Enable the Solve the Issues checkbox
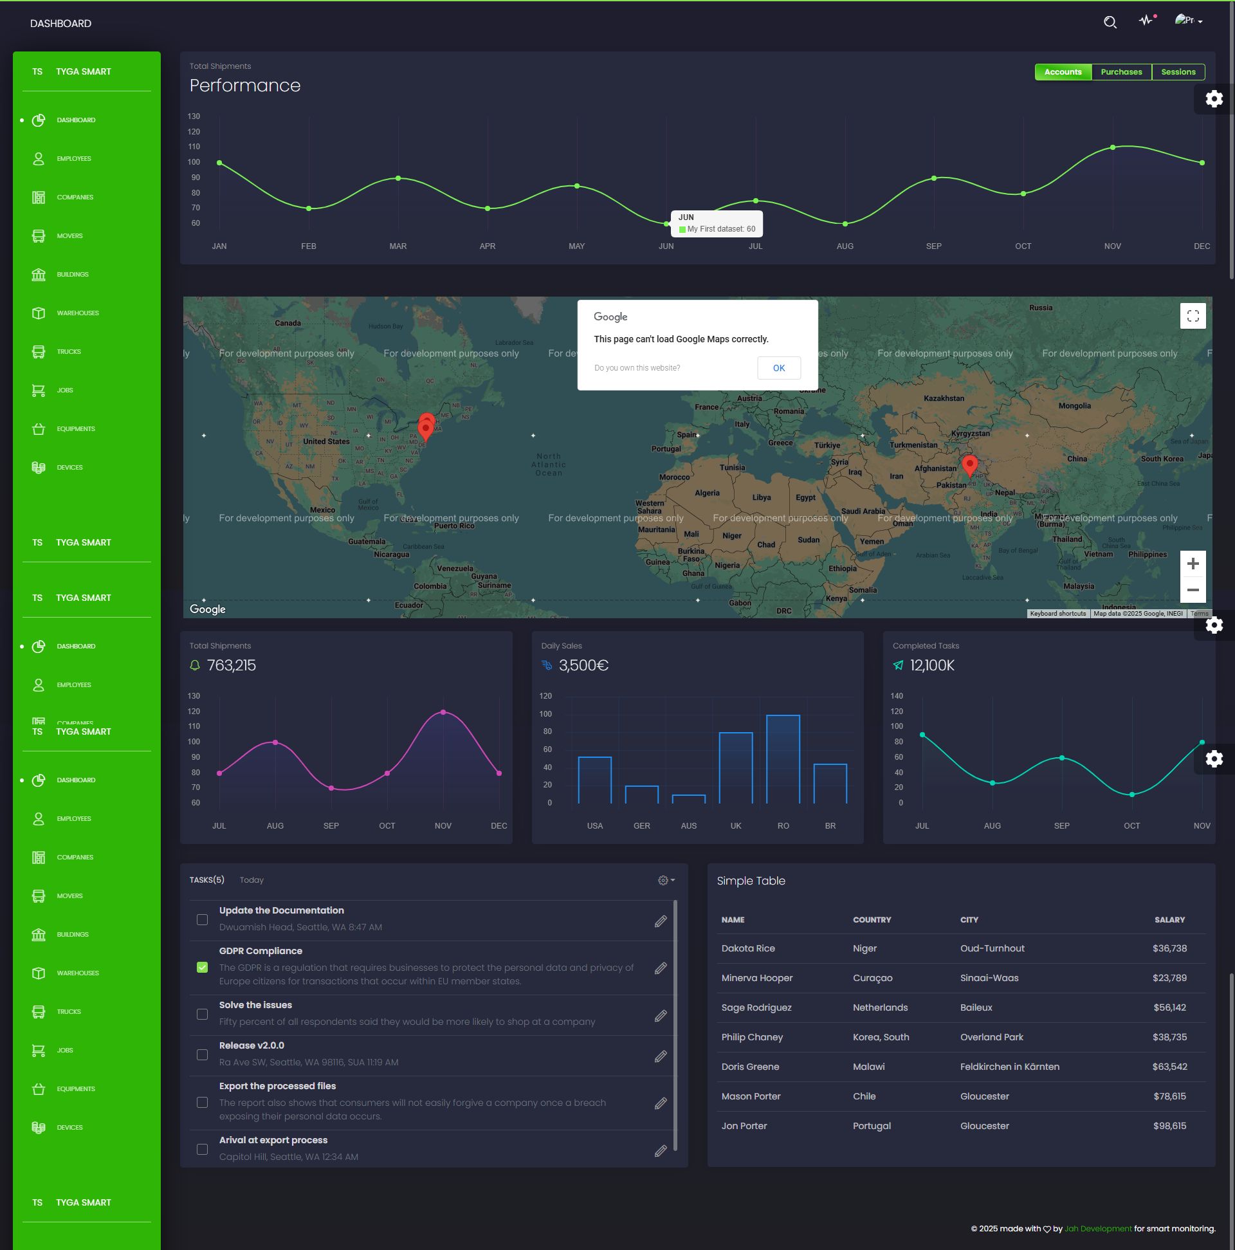1235x1250 pixels. click(201, 1014)
